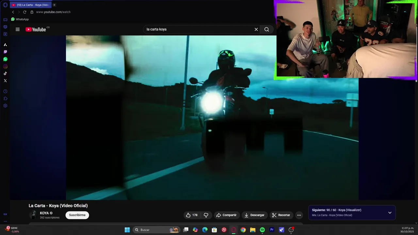Open Task View on the taskbar
The height and width of the screenshot is (235, 418).
pyautogui.click(x=186, y=230)
